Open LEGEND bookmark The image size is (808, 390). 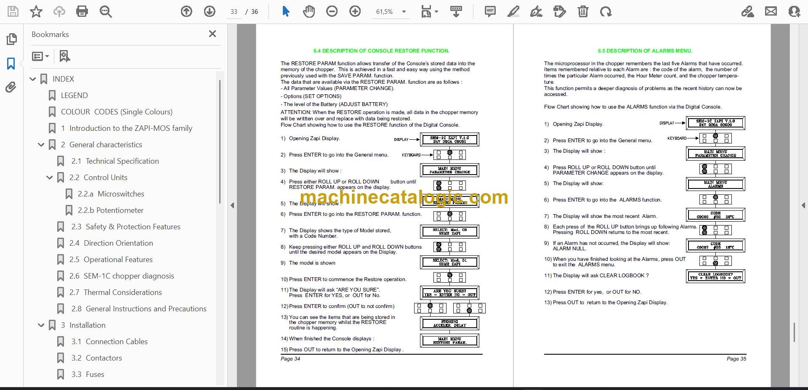click(x=74, y=96)
